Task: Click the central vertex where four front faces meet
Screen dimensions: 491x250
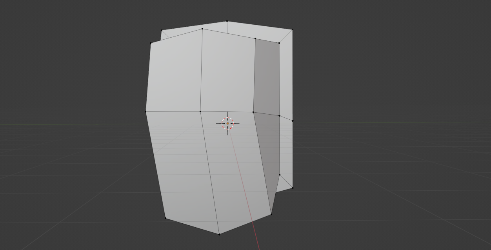Action: (x=200, y=111)
